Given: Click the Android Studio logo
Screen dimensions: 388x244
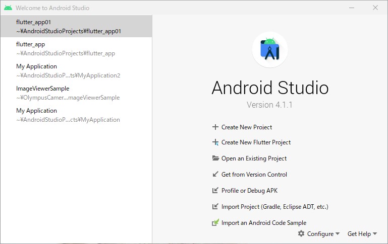Looking at the screenshot, I should click(270, 49).
